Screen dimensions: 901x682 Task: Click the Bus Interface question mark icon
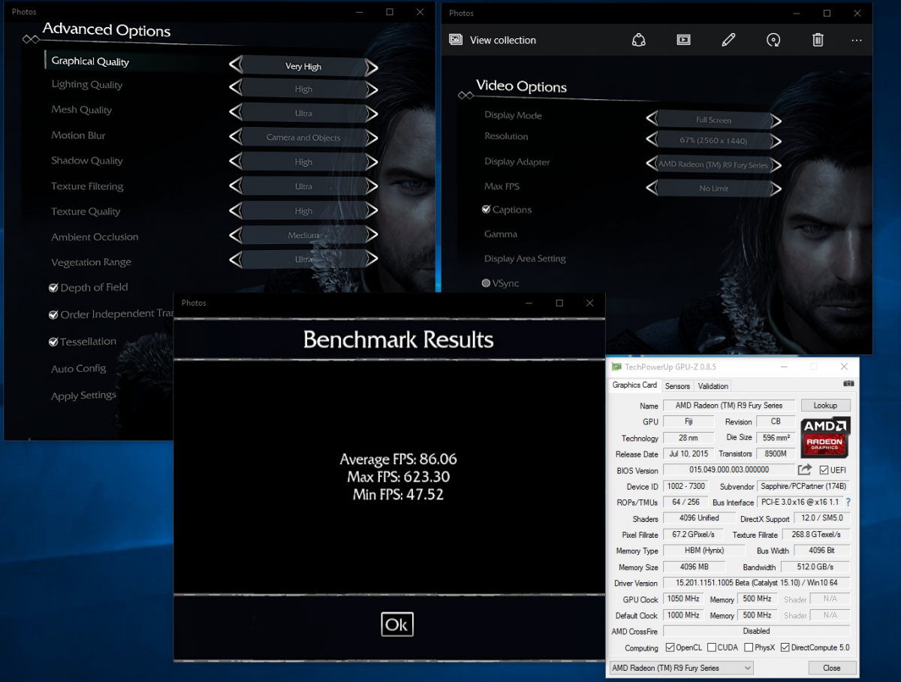(x=848, y=502)
